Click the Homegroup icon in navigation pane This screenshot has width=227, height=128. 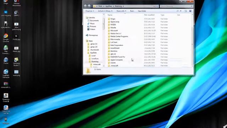[x=87, y=35]
